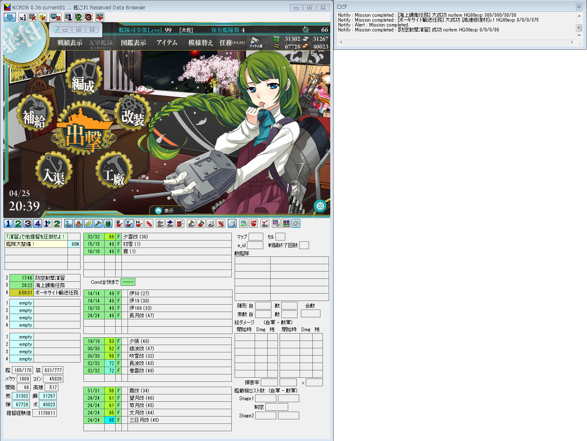Click the H red ship icon

[139, 223]
